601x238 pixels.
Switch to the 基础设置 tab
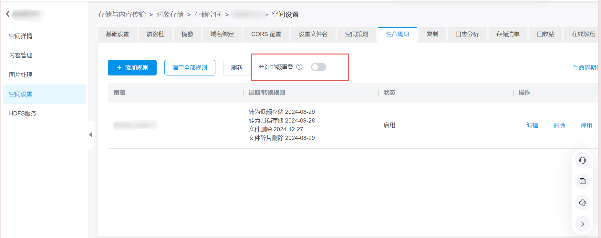tap(118, 34)
